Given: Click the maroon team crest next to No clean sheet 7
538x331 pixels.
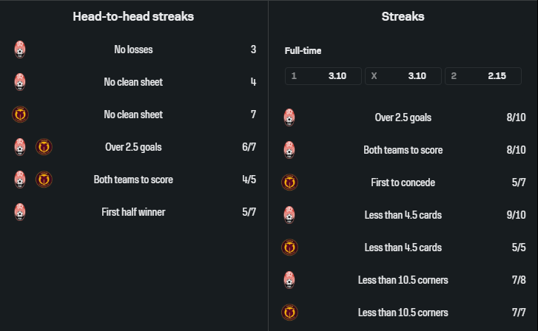Looking at the screenshot, I should click(x=20, y=115).
